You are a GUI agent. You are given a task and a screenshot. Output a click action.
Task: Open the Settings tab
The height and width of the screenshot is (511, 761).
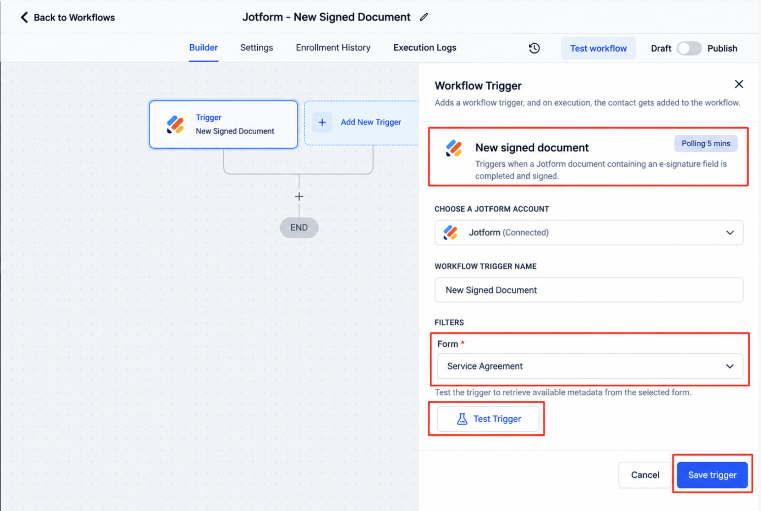257,48
